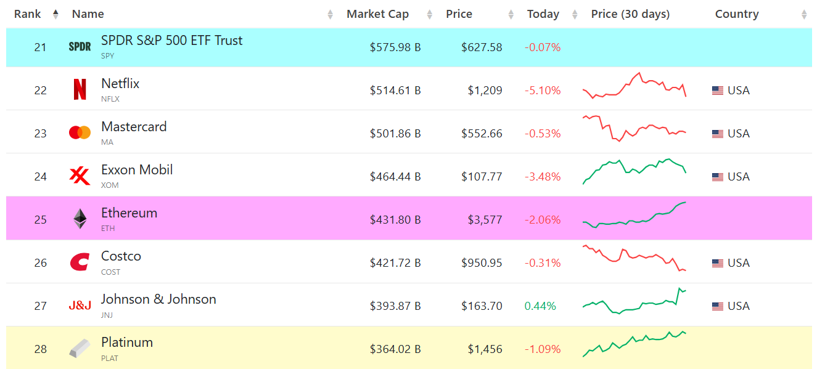Screen dimensions: 817x369
Task: Click the Ethereum logo icon
Action: 80,219
